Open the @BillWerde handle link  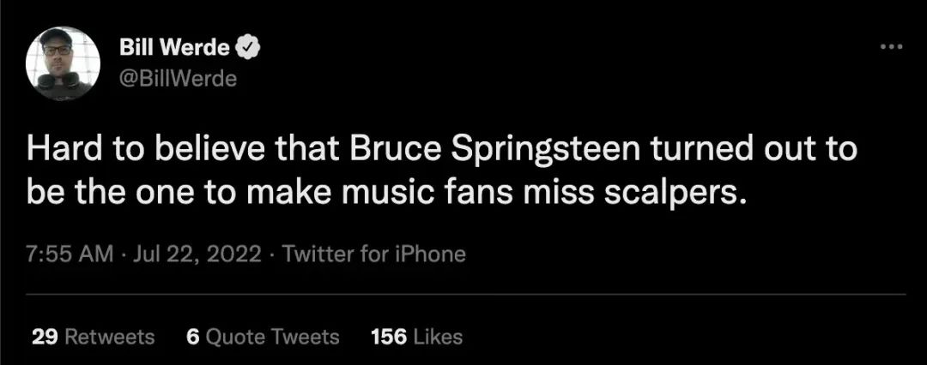point(177,79)
